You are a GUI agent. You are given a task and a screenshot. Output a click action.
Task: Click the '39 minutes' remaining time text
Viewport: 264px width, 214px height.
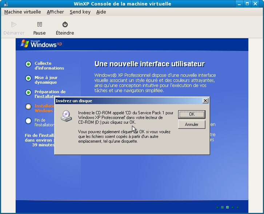[x=43, y=145]
